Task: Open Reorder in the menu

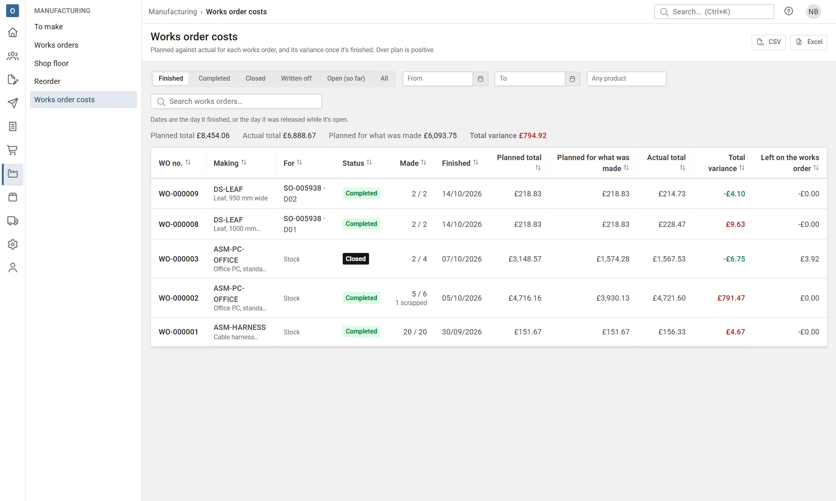Action: pyautogui.click(x=83, y=81)
